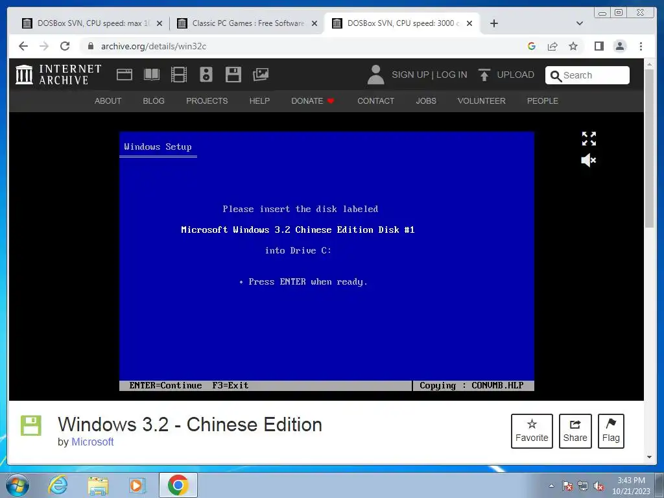
Task: Click the Archive Search box
Action: pos(587,75)
